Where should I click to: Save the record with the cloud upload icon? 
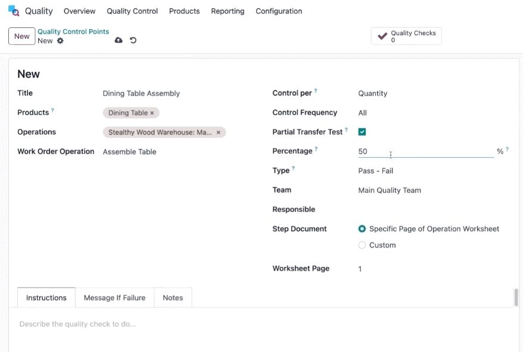pos(119,41)
